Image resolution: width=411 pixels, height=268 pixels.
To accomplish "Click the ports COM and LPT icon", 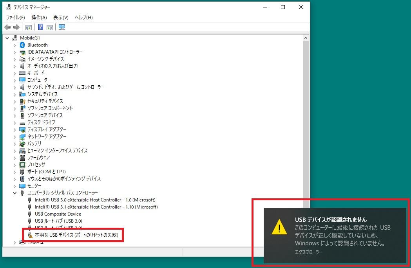I will pos(22,172).
